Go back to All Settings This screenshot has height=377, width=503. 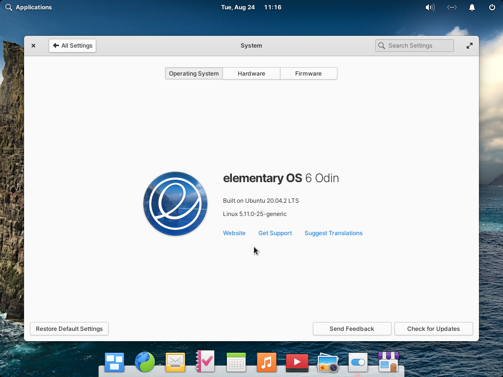[x=73, y=46]
